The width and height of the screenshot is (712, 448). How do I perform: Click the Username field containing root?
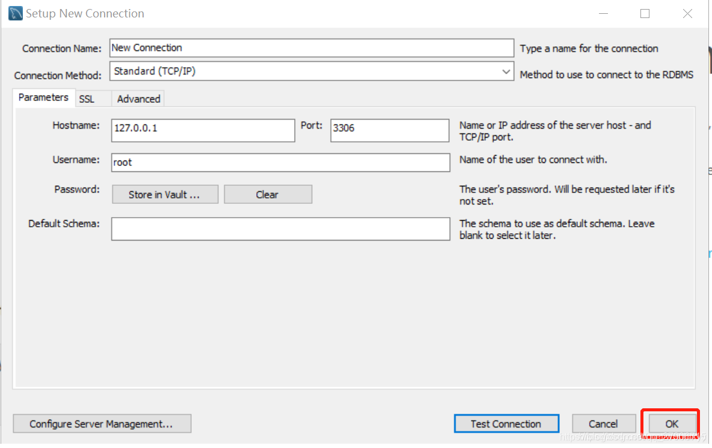tap(281, 162)
